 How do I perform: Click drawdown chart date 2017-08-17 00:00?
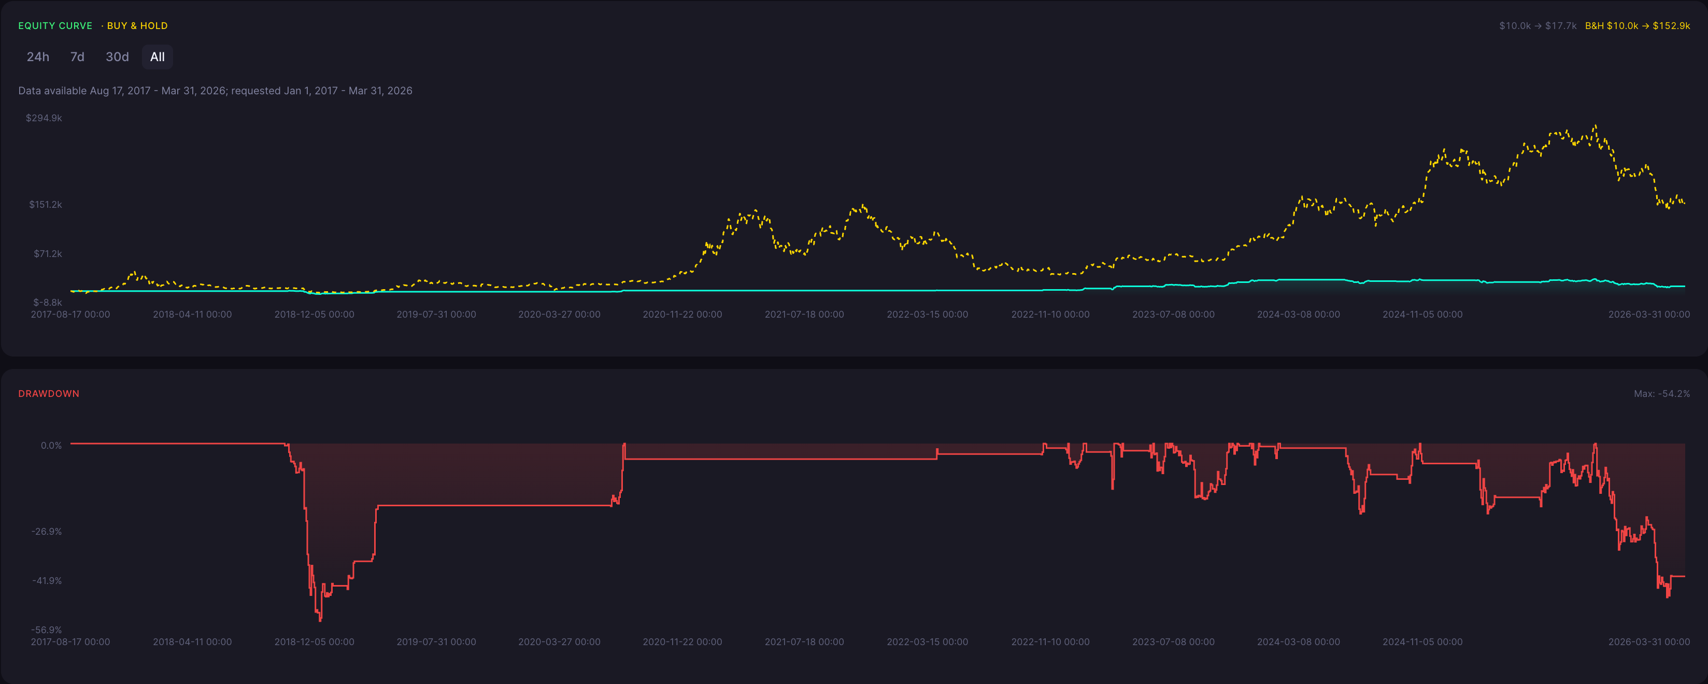tap(70, 642)
